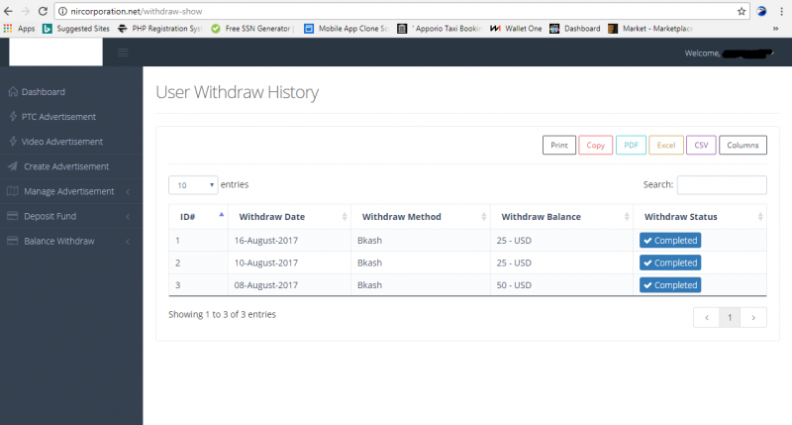792x425 pixels.
Task: Click Completed status for 10-August-2017 row
Action: tap(670, 263)
